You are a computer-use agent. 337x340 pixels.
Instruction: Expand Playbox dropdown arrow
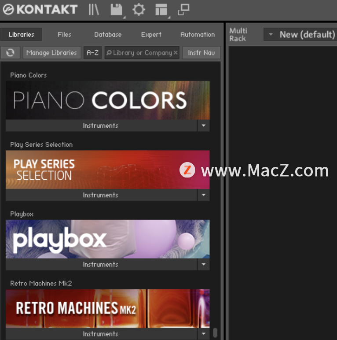[x=203, y=265]
